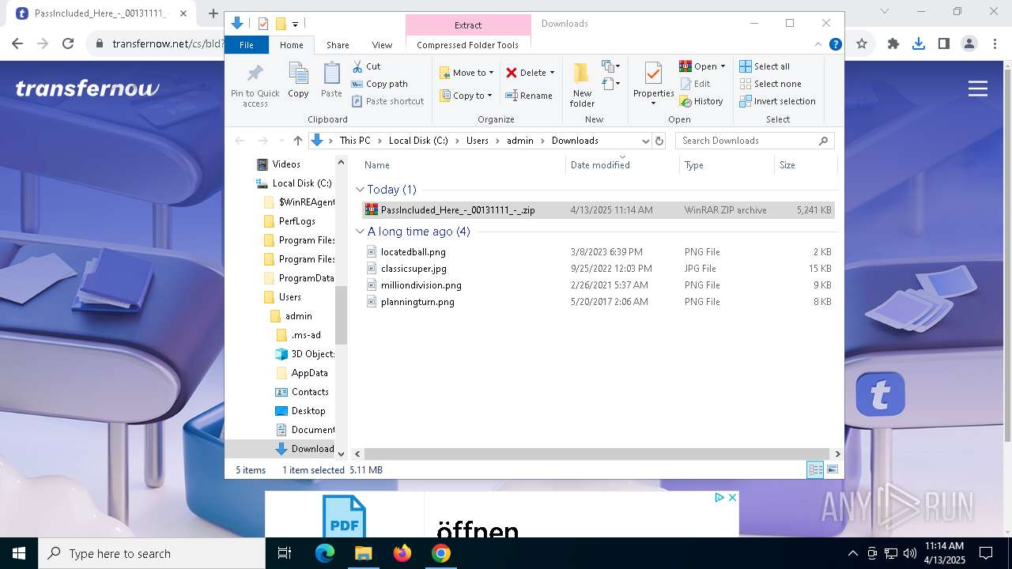Open Explorer Help icon
Image resolution: width=1012 pixels, height=569 pixels.
coord(835,45)
